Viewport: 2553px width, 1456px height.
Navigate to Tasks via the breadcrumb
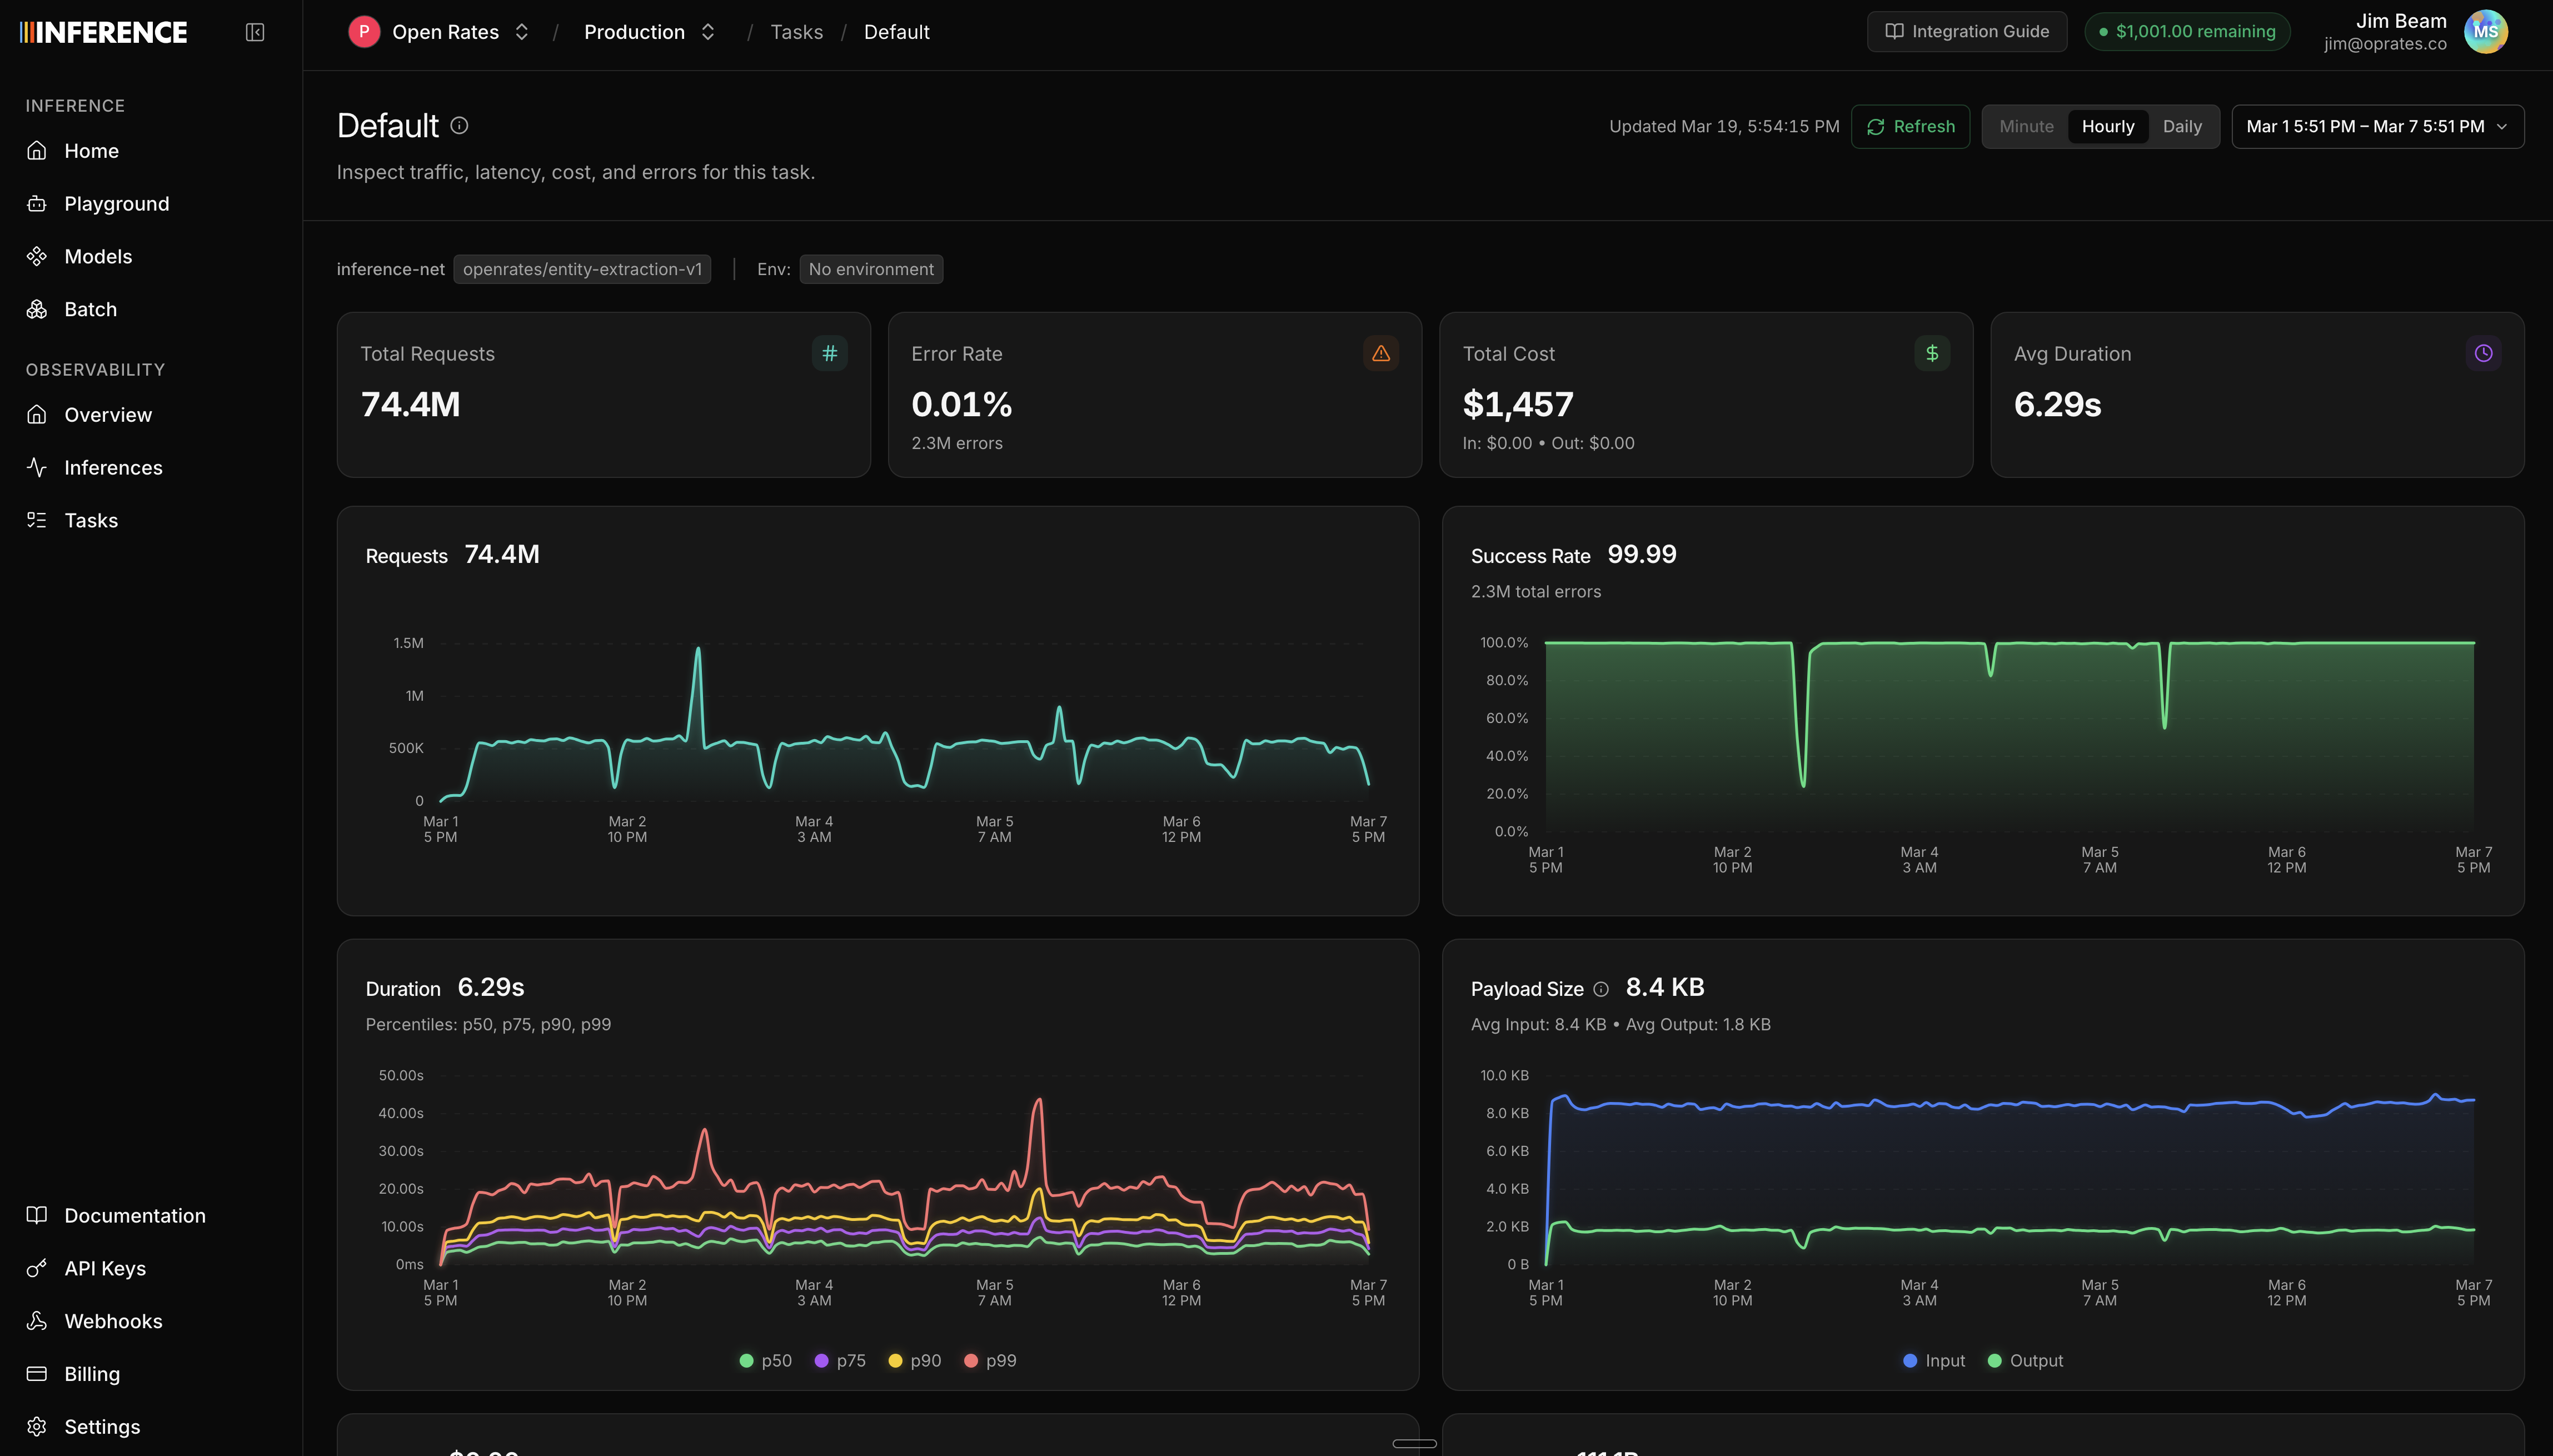tap(796, 31)
